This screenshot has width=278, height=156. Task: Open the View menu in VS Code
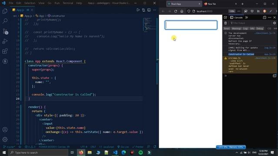tap(42, 3)
